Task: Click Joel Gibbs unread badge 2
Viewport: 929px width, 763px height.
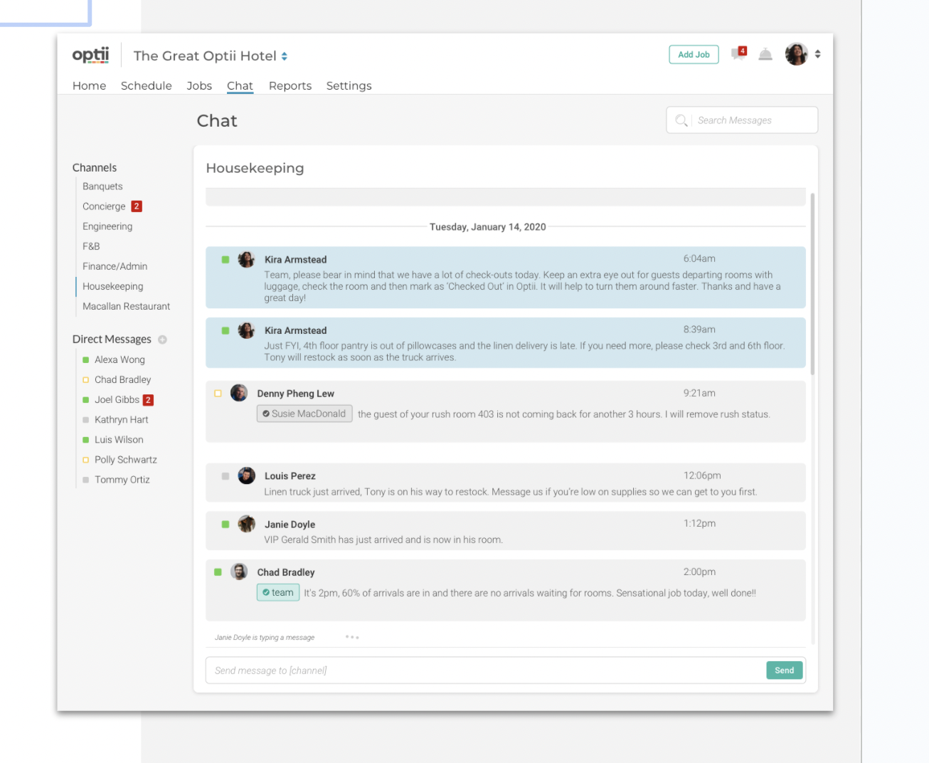Action: point(148,400)
